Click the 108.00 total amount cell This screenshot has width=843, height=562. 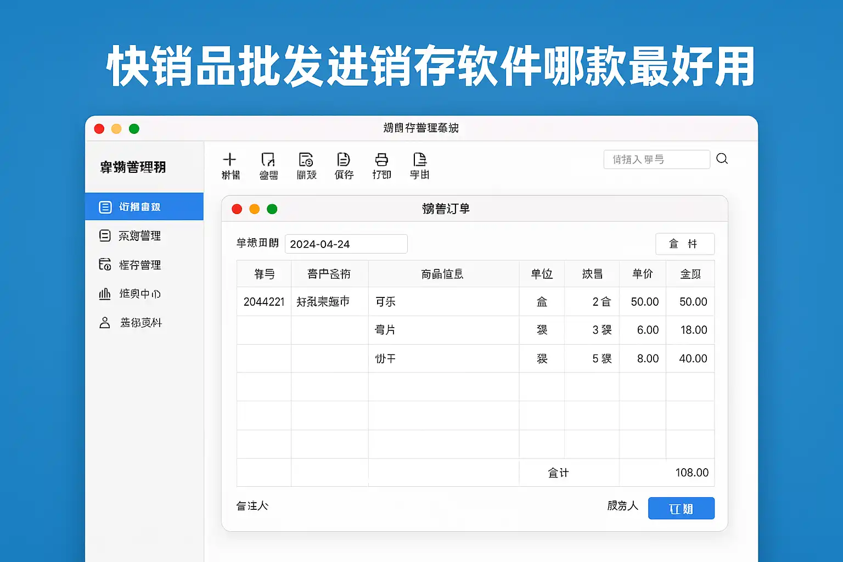coord(692,473)
